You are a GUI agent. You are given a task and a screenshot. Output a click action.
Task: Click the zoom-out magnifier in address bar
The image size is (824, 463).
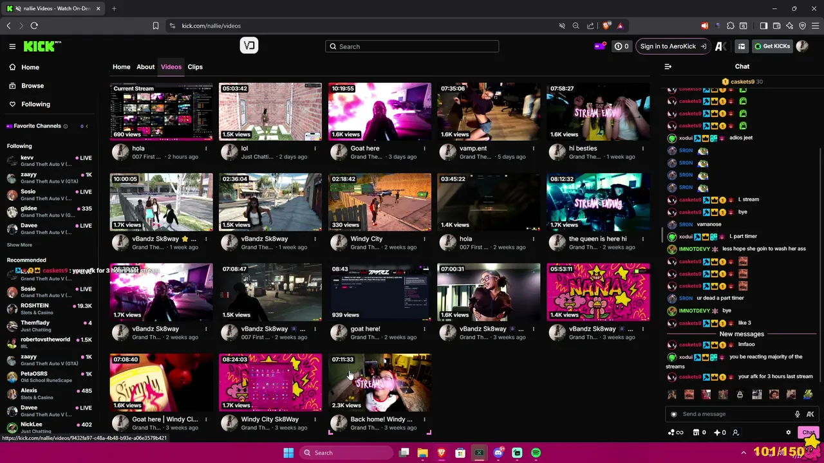(576, 26)
